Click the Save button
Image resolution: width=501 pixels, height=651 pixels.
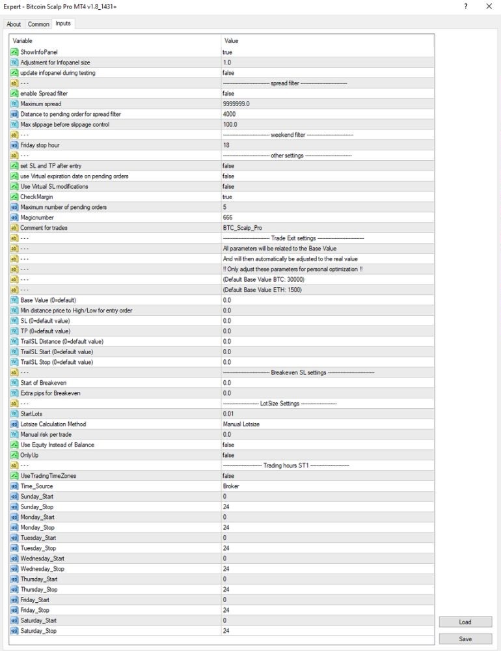click(x=465, y=639)
